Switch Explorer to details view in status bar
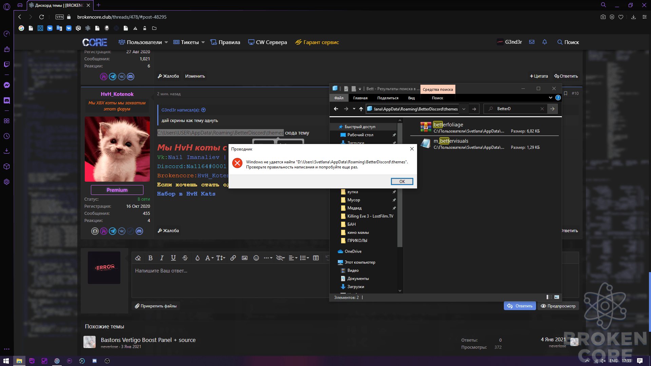Viewport: 651px width, 366px height. (549, 297)
